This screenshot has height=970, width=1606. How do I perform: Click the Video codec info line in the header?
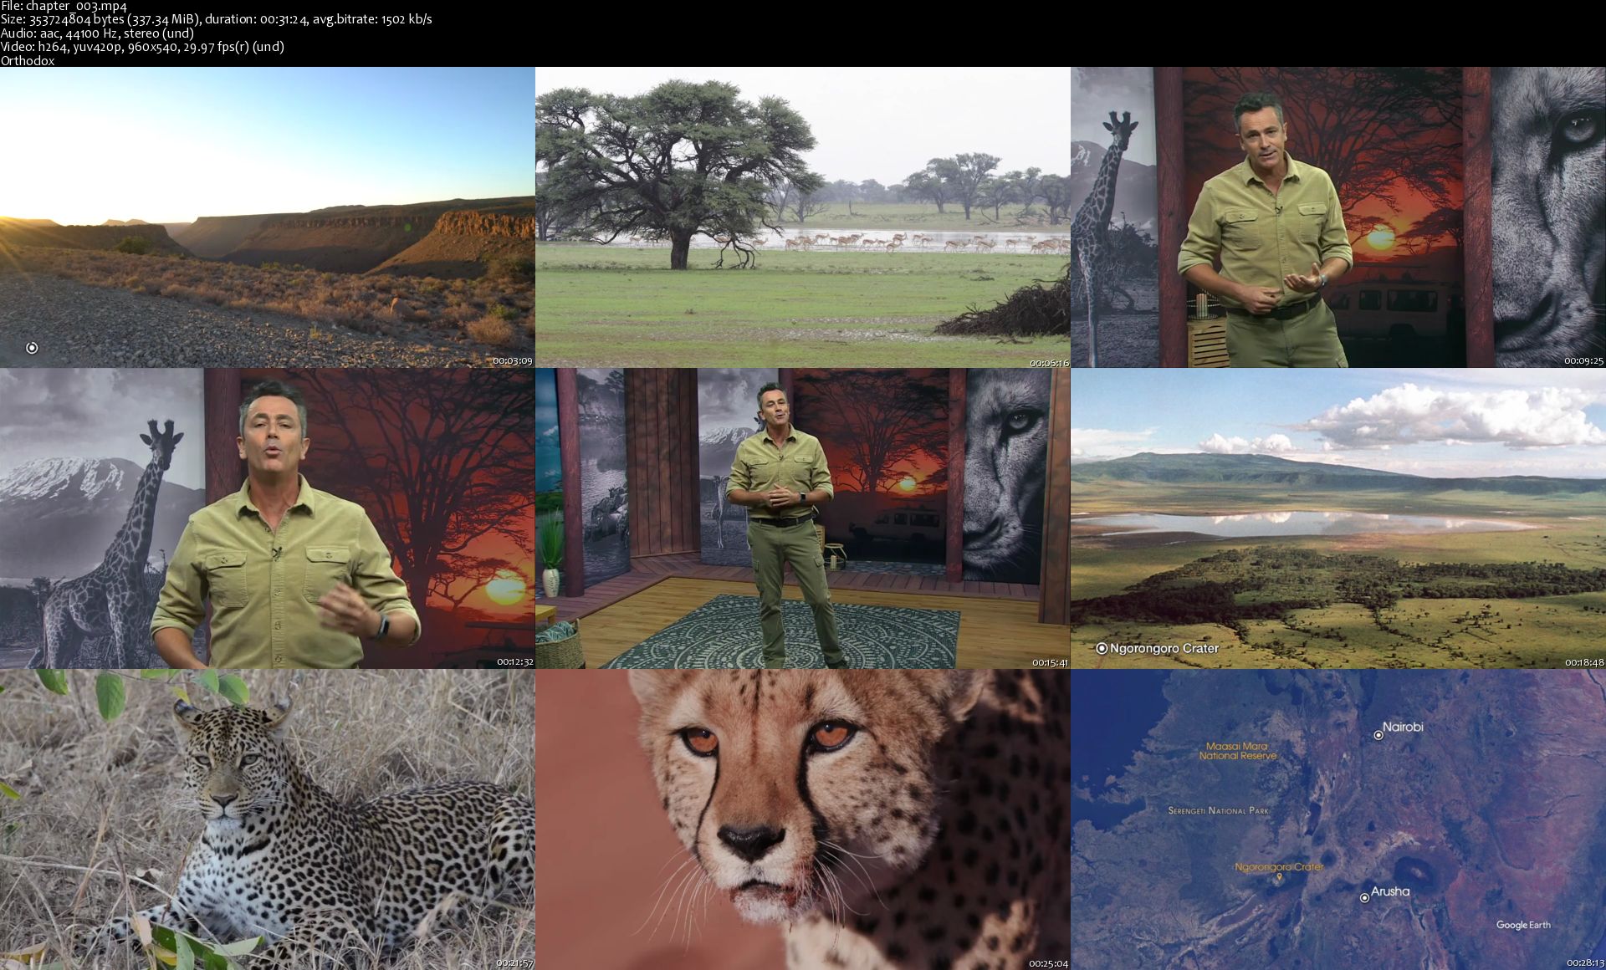pos(142,47)
